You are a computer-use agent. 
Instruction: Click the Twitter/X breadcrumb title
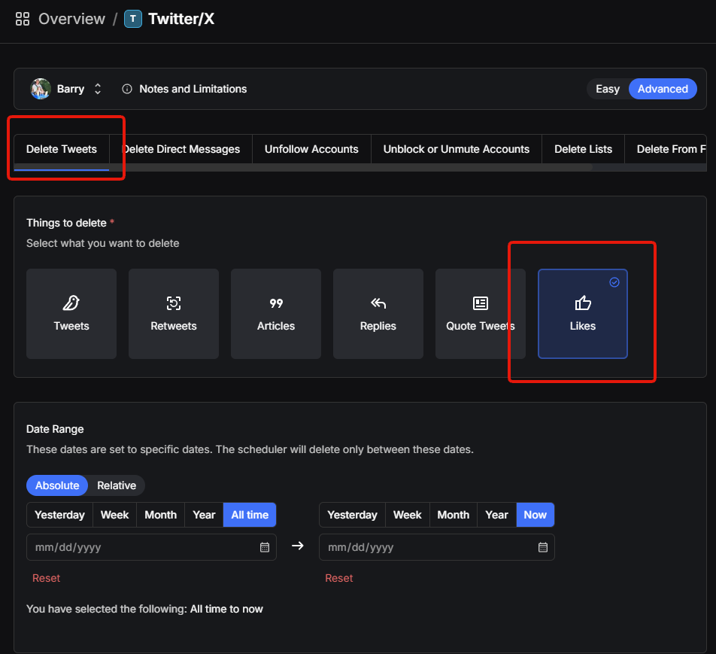coord(181,19)
